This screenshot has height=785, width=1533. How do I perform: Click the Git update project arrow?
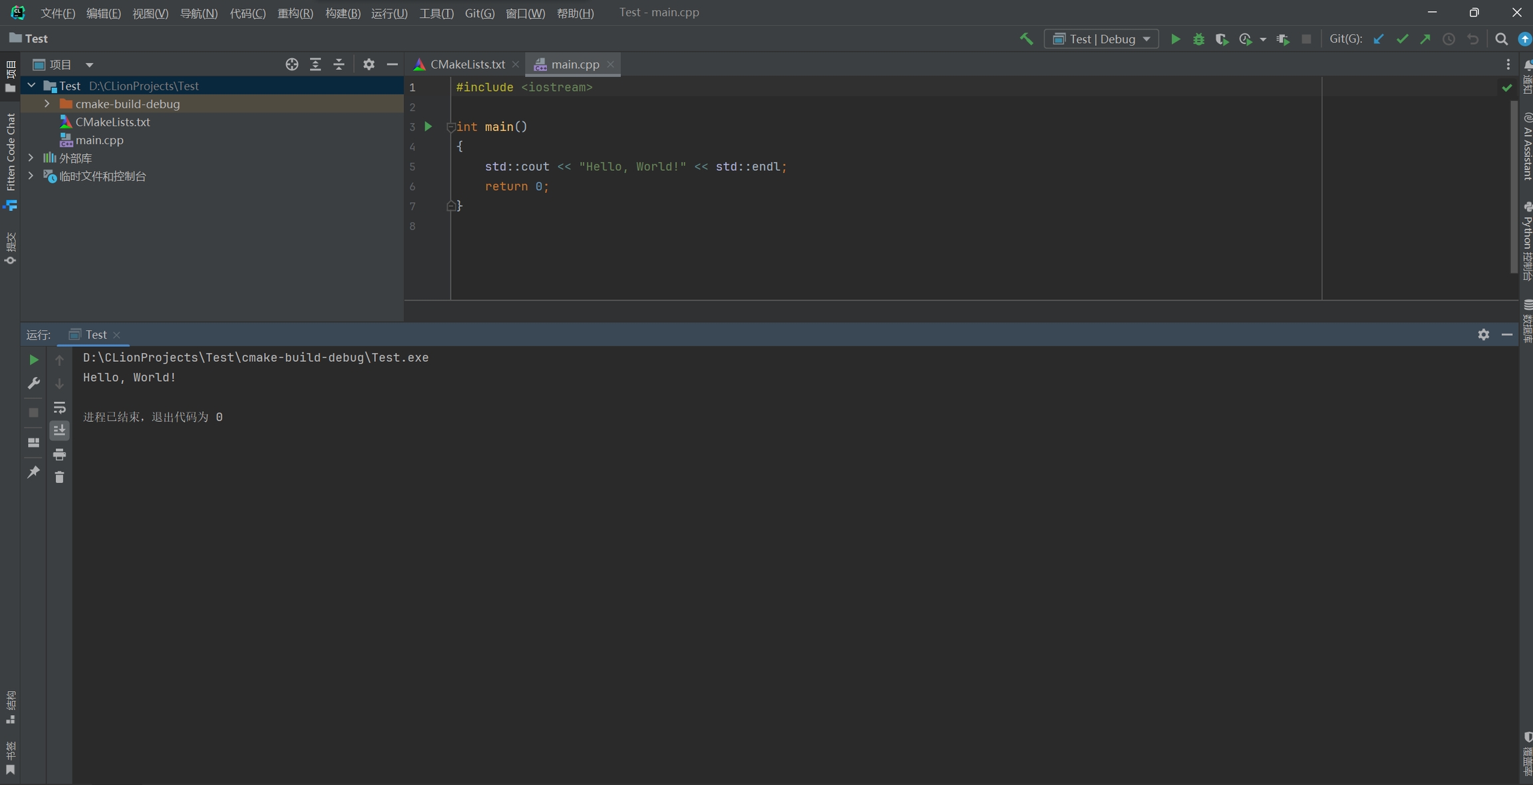[x=1379, y=39]
